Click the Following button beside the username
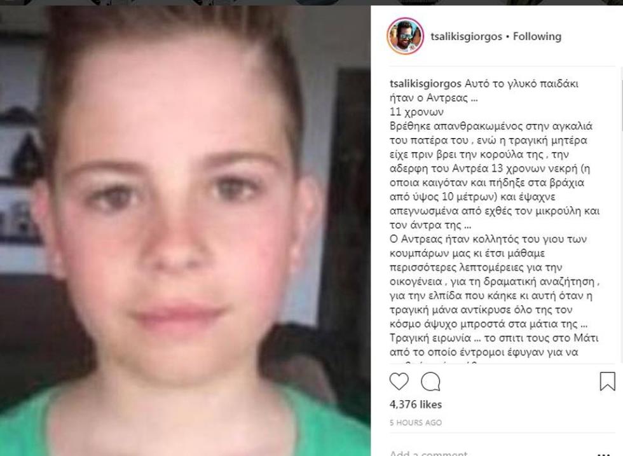 pos(537,37)
